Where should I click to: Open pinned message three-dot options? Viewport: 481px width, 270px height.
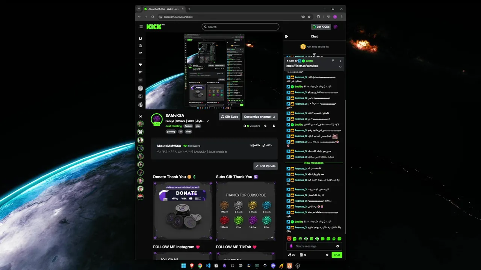click(x=340, y=61)
